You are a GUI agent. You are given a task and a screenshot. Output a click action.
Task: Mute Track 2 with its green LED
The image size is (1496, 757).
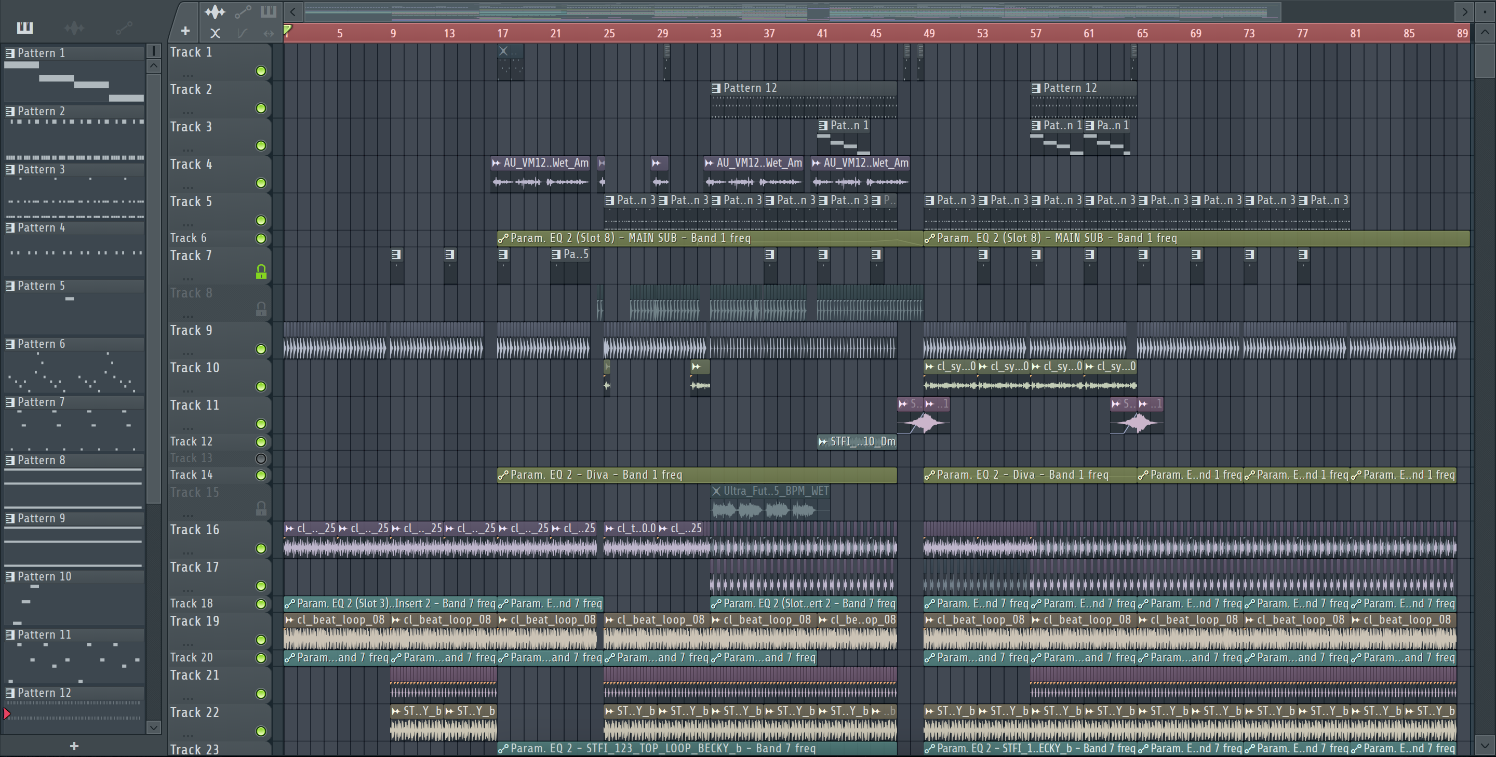click(261, 109)
